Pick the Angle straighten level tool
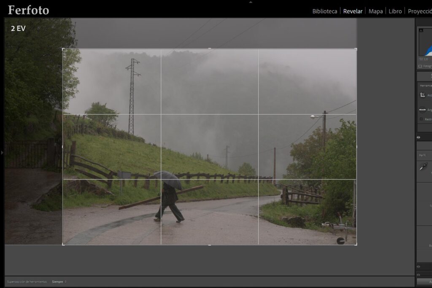Viewport: 432px width, 288px height. click(422, 110)
